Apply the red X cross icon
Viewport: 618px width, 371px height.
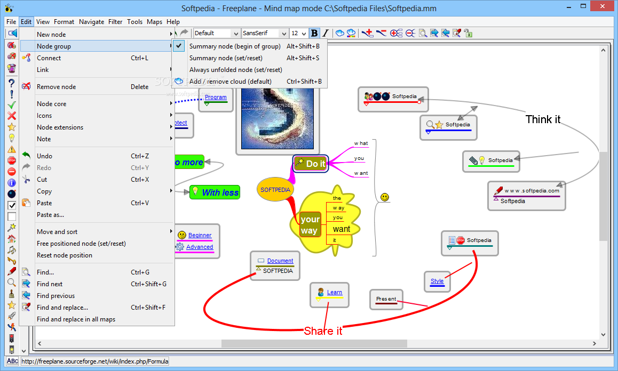[x=12, y=116]
